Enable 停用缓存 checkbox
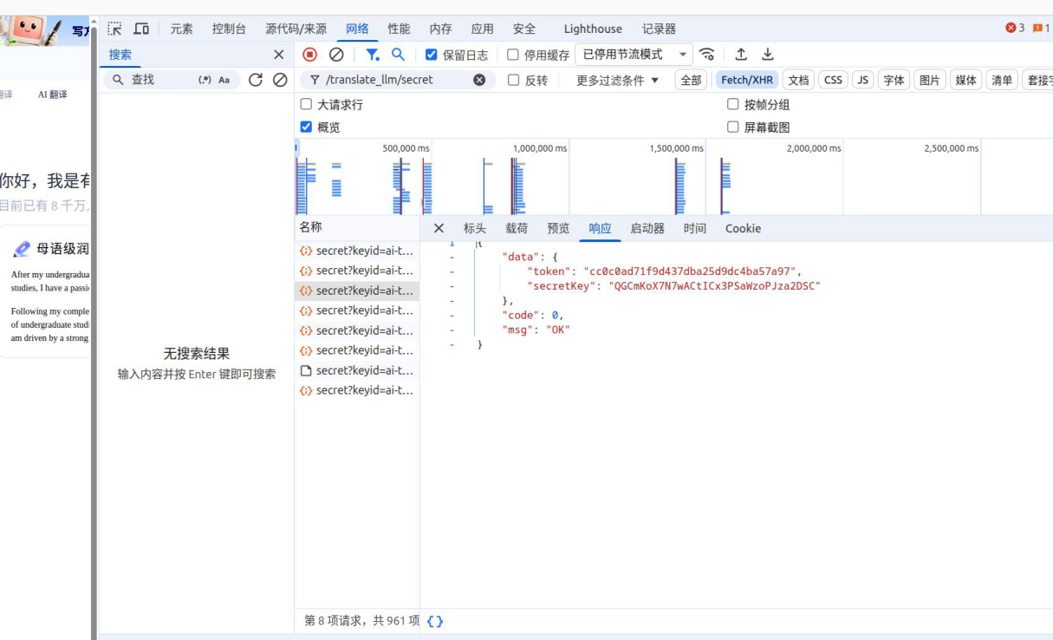The width and height of the screenshot is (1053, 640). 513,55
